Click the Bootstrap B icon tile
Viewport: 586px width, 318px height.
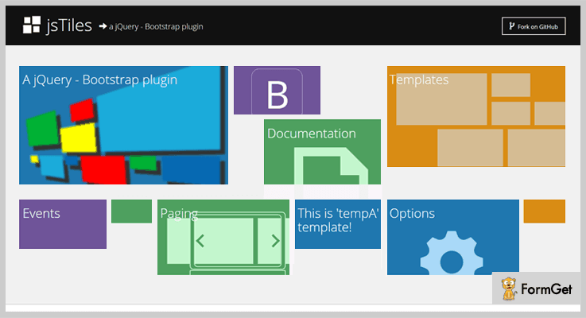point(277,90)
